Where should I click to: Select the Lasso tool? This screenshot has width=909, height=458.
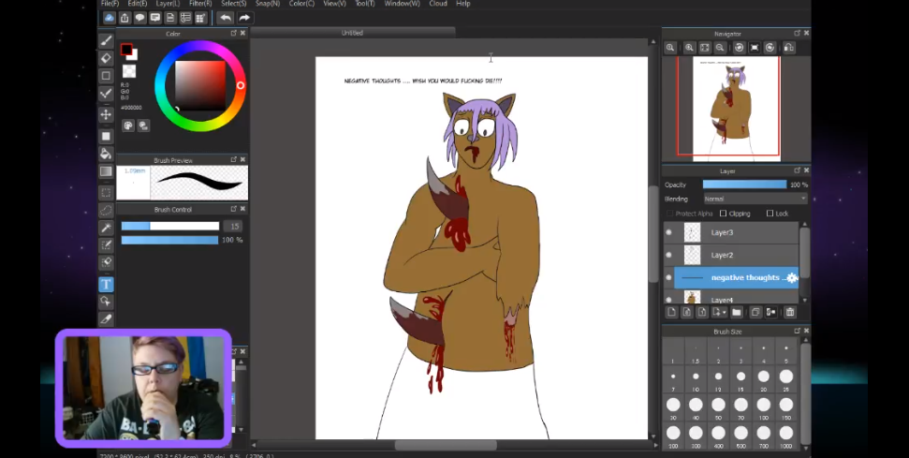pos(106,210)
